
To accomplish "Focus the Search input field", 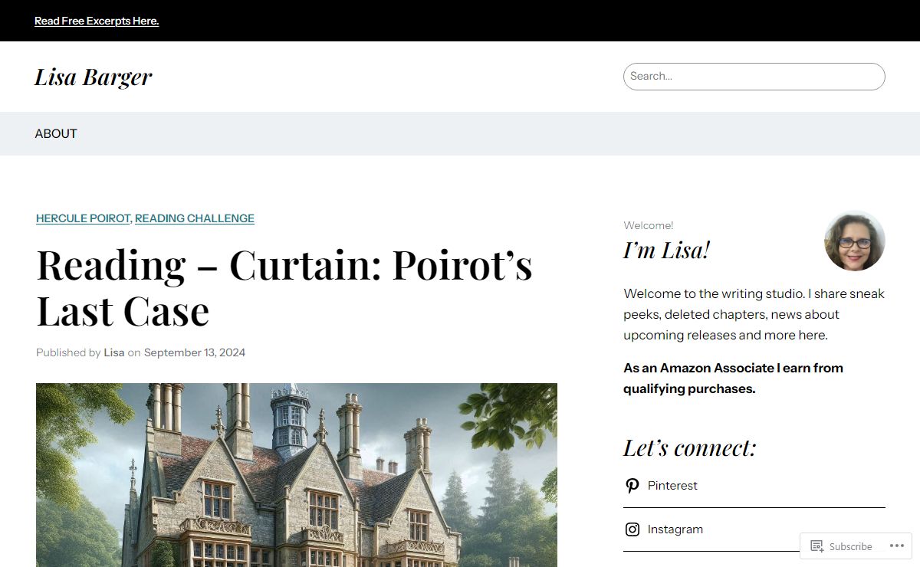I will point(754,77).
